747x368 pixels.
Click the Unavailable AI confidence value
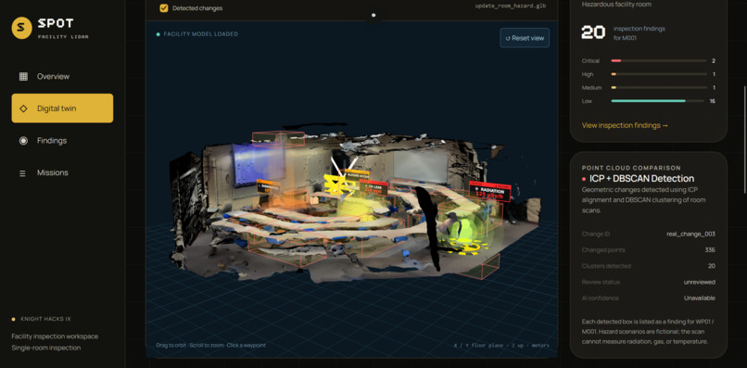coord(700,298)
